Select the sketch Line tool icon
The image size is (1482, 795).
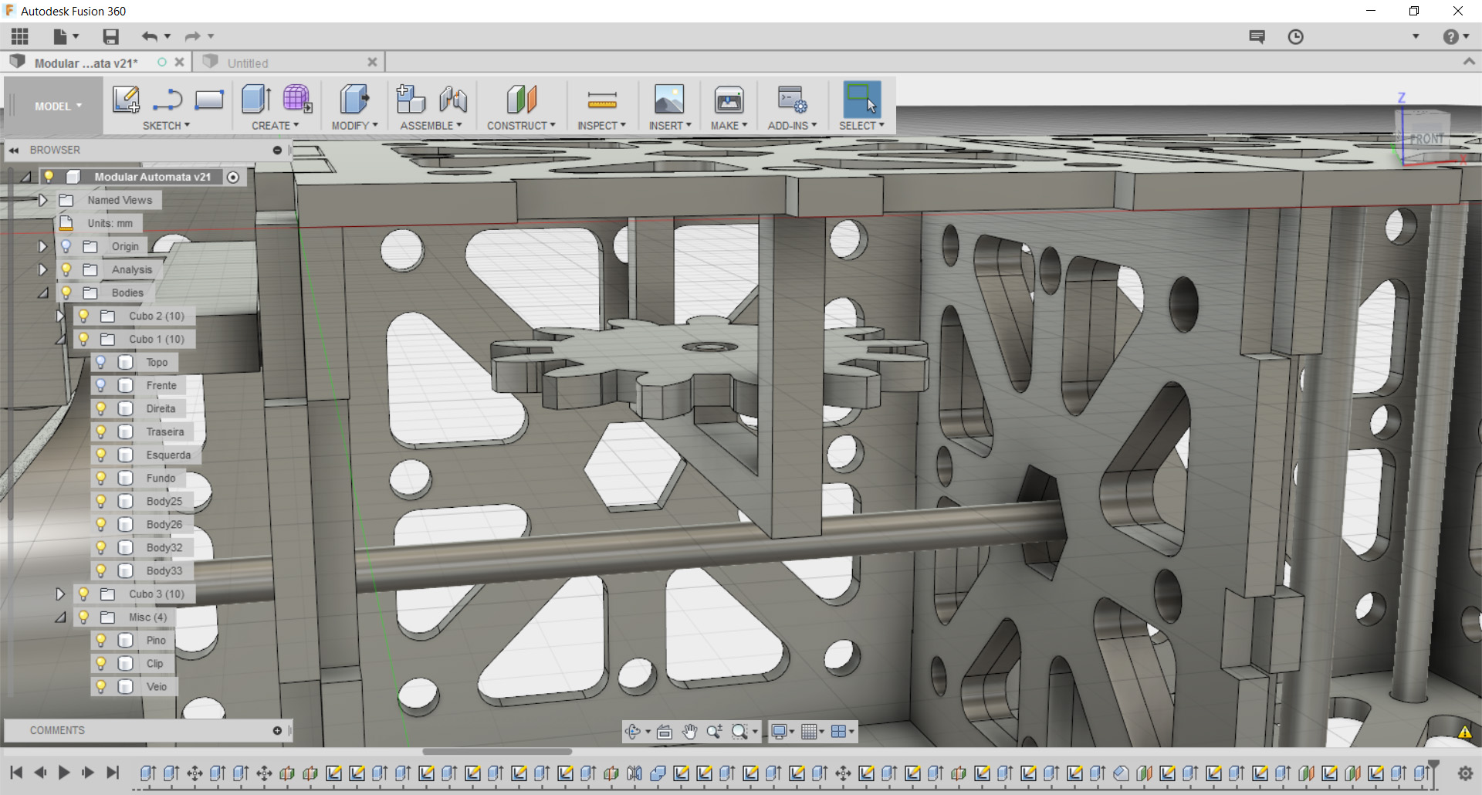[167, 100]
